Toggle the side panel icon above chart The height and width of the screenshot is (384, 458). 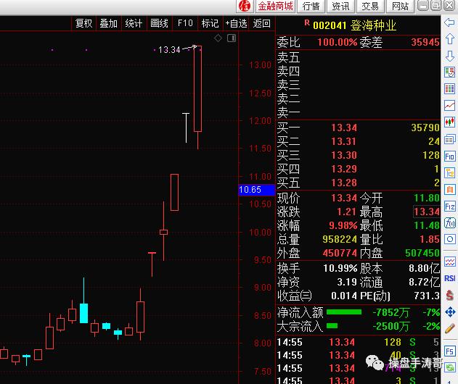coord(232,38)
